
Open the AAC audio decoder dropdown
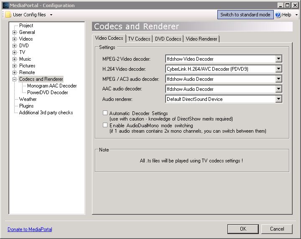(278, 89)
